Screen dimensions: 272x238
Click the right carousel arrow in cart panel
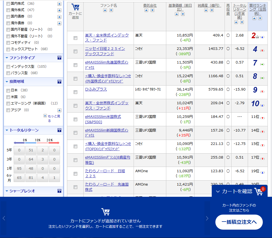[207, 218]
